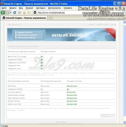
Task: Stop page loading with the X icon
Action: 19,13
